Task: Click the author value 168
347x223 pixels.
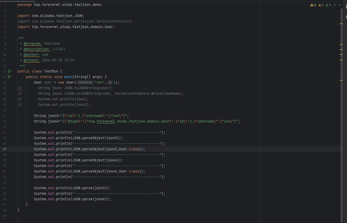Action: coord(45,55)
